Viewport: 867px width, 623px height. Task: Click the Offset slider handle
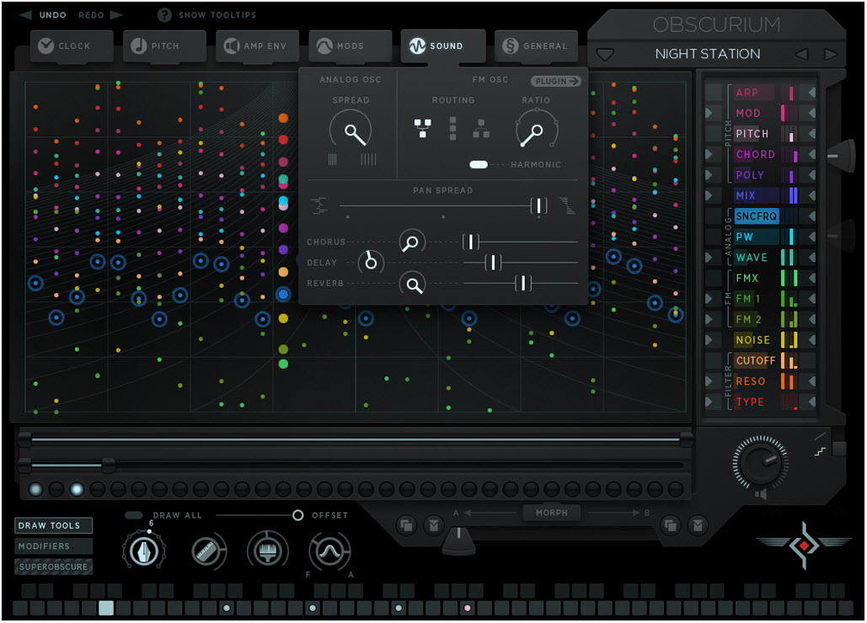[x=297, y=515]
